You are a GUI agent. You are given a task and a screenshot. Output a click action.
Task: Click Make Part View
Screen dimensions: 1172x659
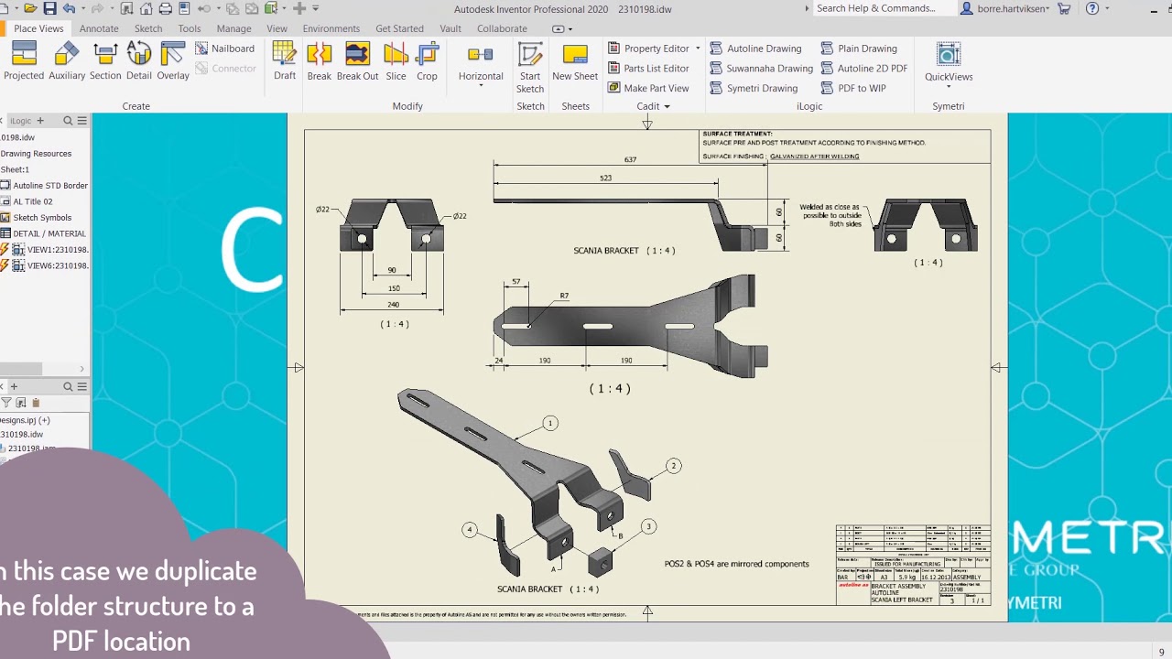tap(648, 88)
